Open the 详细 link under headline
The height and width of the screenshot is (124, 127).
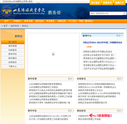89,47
